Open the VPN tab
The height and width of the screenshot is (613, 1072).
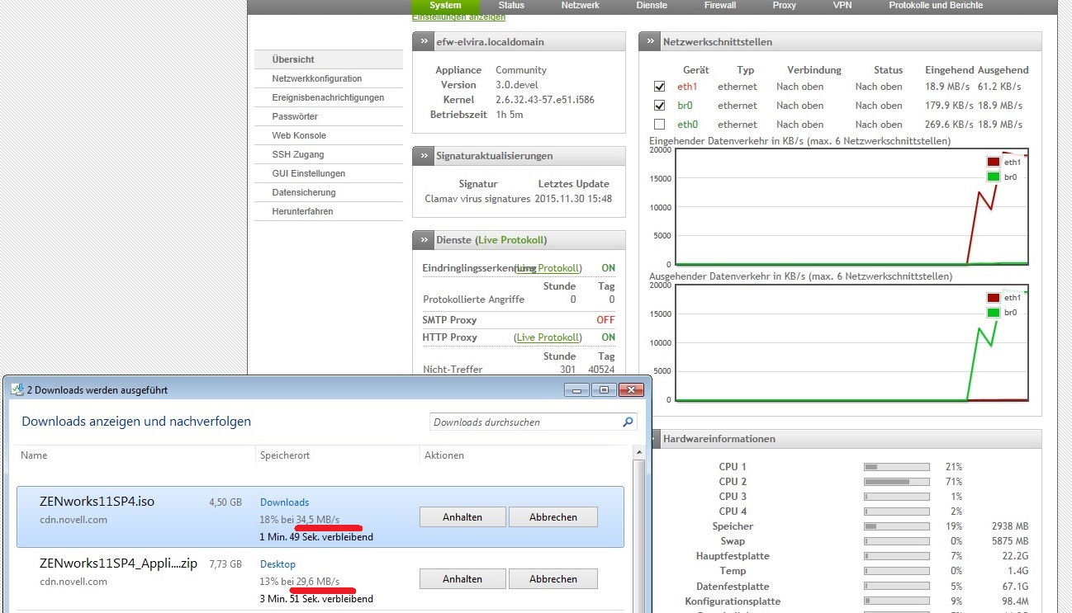pyautogui.click(x=842, y=6)
